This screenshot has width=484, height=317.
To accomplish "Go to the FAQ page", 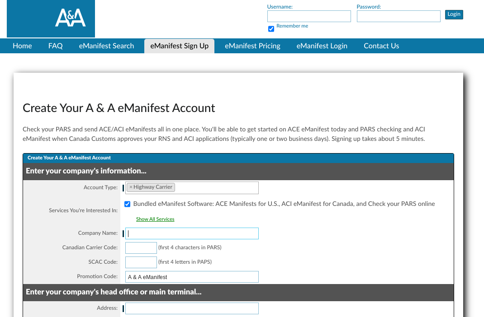I will (56, 46).
